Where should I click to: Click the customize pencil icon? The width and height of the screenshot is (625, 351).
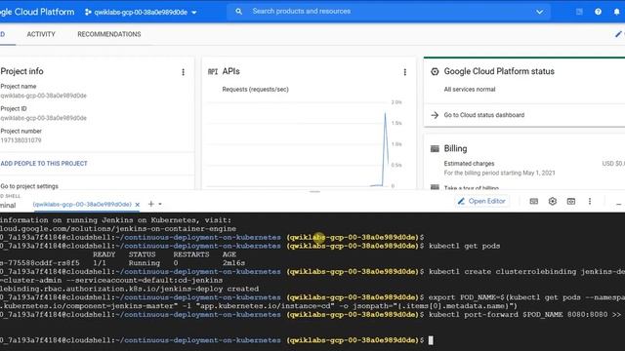point(618,34)
